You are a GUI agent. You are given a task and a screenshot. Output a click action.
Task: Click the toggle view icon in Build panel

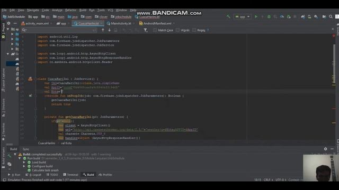[10, 164]
